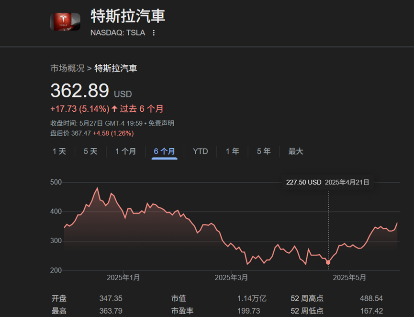This screenshot has height=317, width=414.
Task: Switch chart to the 5 天 range
Action: click(90, 152)
